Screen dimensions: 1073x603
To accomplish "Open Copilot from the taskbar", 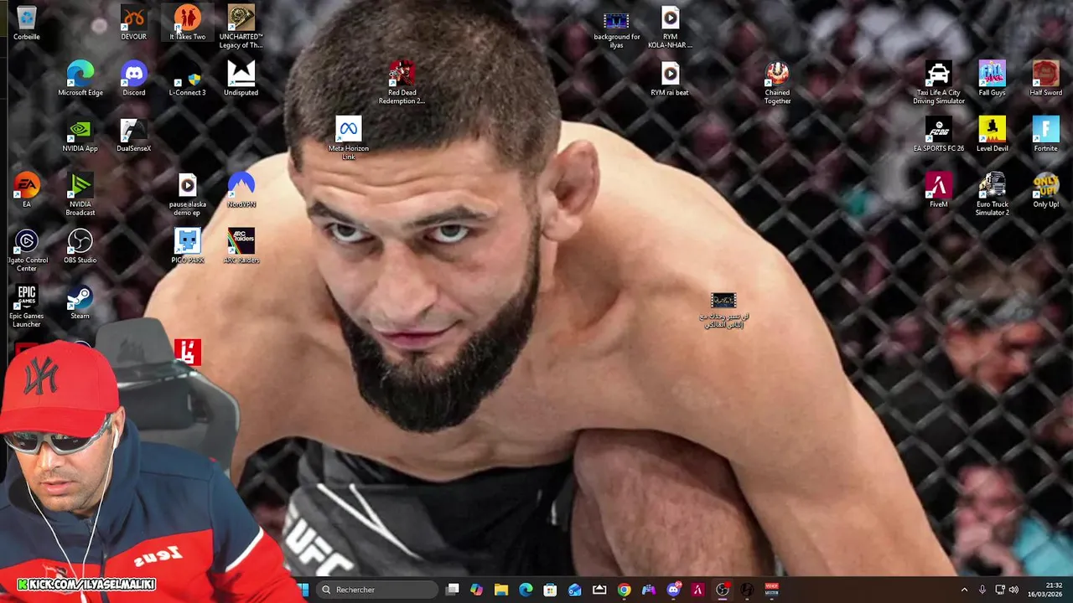I will [476, 590].
